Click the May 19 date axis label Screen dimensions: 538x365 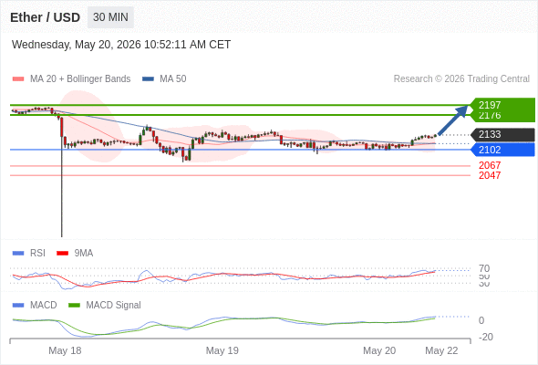(222, 350)
